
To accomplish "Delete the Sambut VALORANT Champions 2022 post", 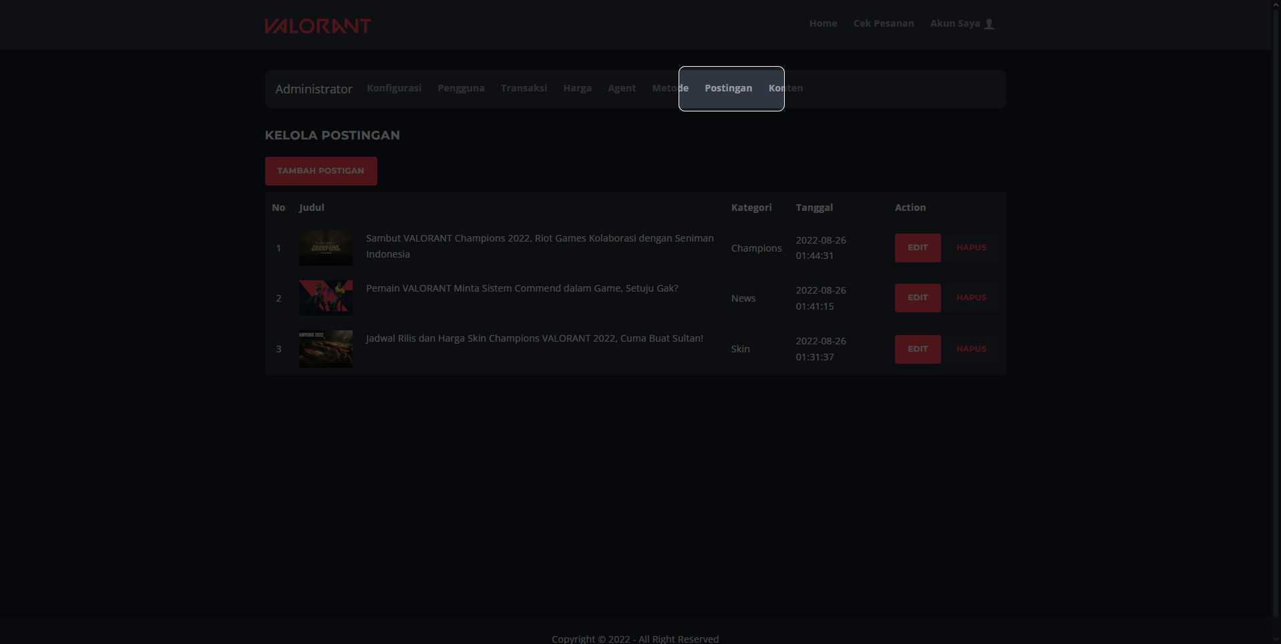I will (x=971, y=248).
